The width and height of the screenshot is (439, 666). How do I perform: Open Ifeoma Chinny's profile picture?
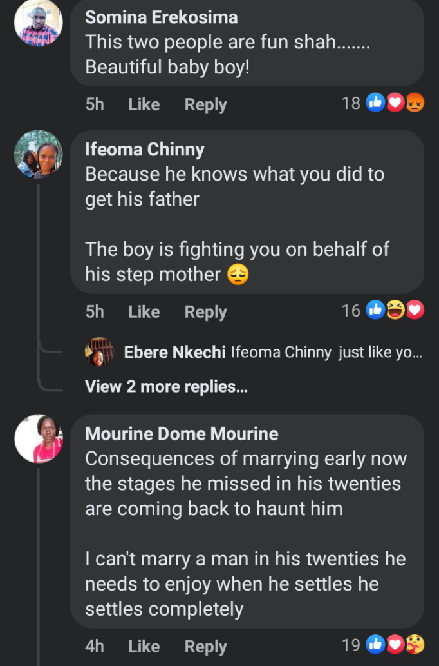[x=38, y=154]
